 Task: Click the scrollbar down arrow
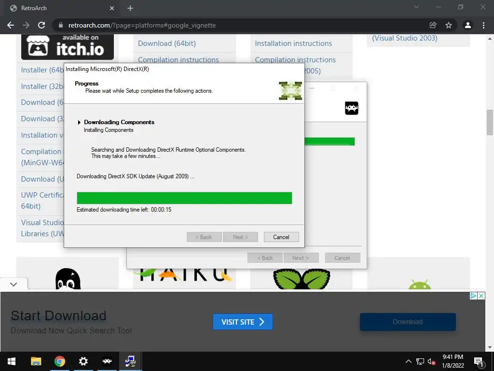tap(490, 348)
